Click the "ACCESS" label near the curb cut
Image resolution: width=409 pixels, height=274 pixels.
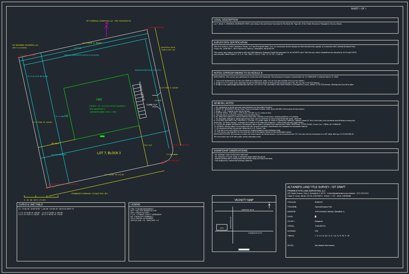(158, 100)
